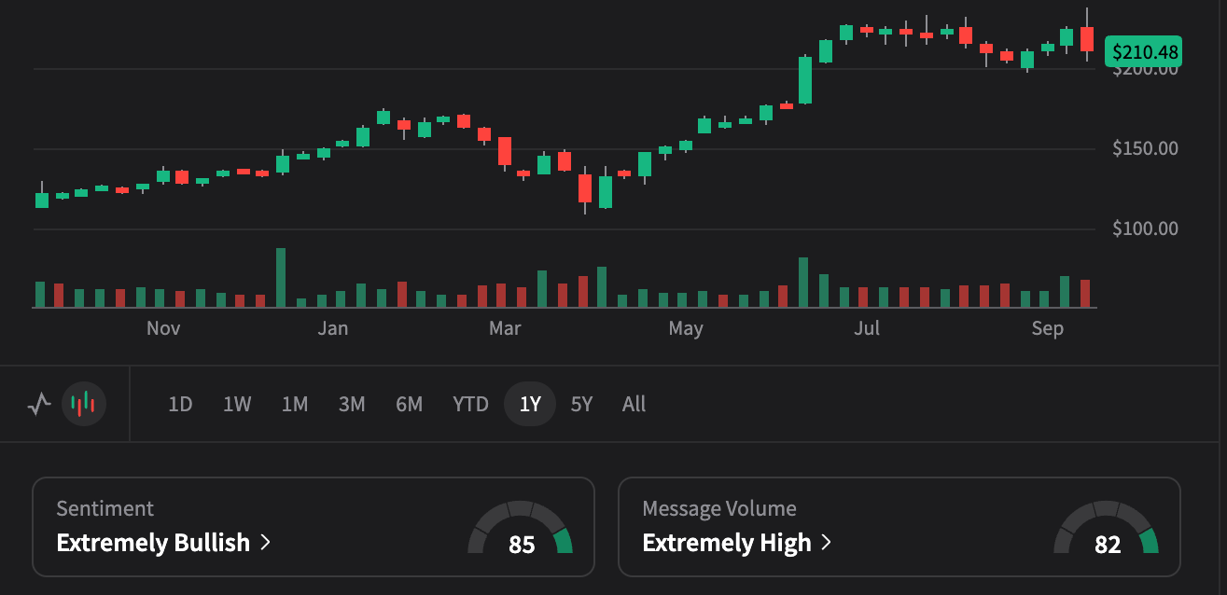Viewport: 1227px width, 595px height.
Task: Click the Nov label on time axis
Action: pos(163,328)
